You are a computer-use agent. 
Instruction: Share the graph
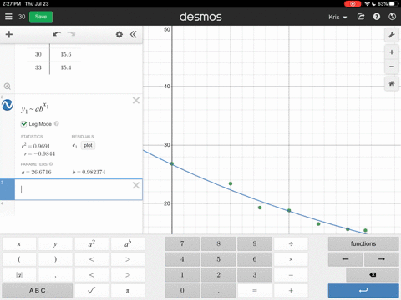pyautogui.click(x=361, y=17)
